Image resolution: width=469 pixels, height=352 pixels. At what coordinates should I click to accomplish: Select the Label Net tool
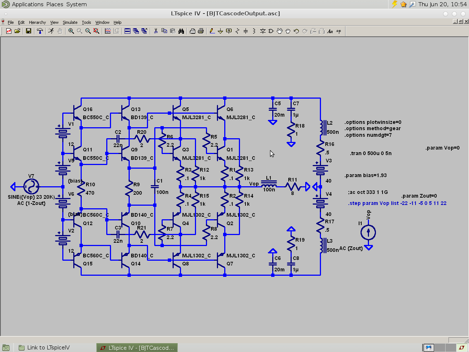pyautogui.click(x=229, y=31)
